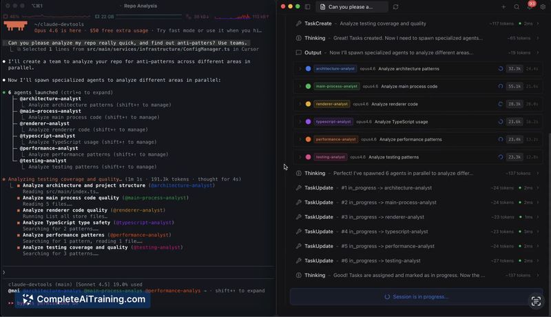Screen dimensions: 551x317
Task: Click the wrench icon of TaskUpdate #1 row
Action: pos(299,188)
